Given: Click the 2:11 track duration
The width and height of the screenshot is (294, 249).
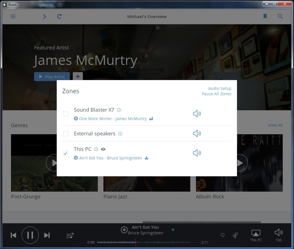Looking at the screenshot, I should (x=204, y=242).
